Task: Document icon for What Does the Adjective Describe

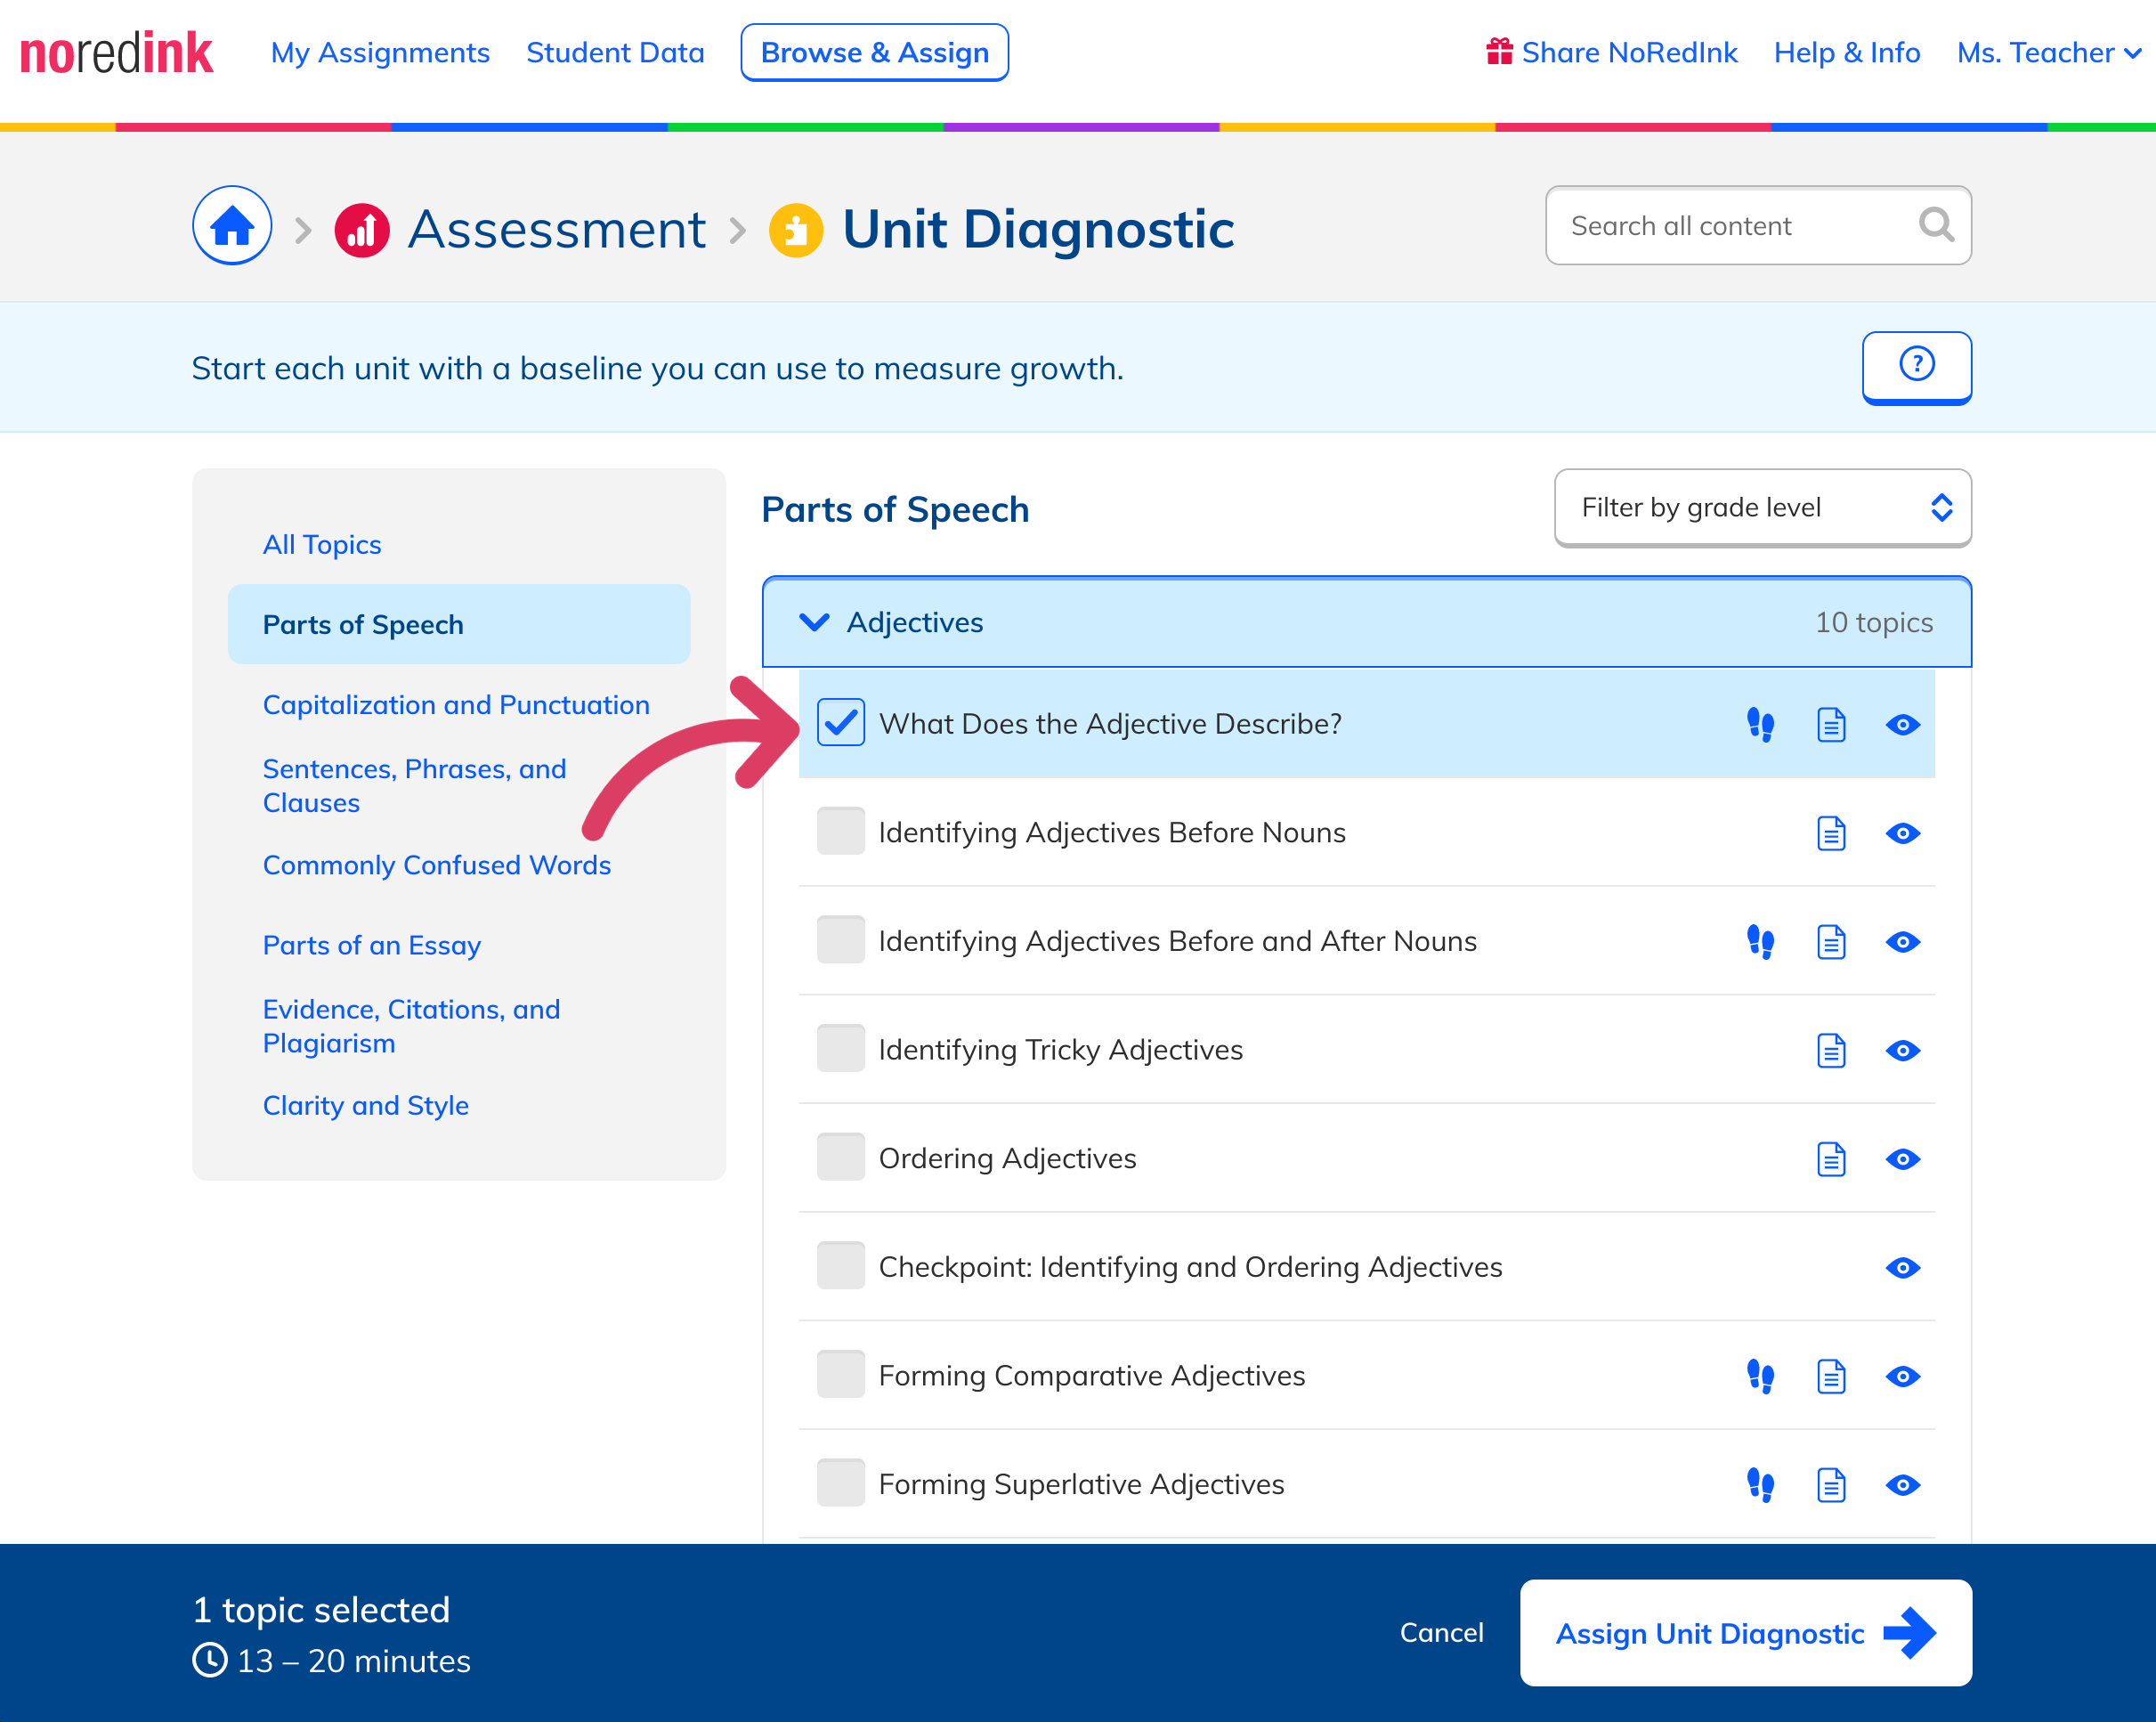Action: point(1831,724)
